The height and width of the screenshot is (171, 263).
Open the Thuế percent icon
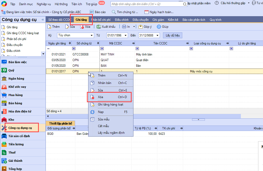tap(4, 153)
